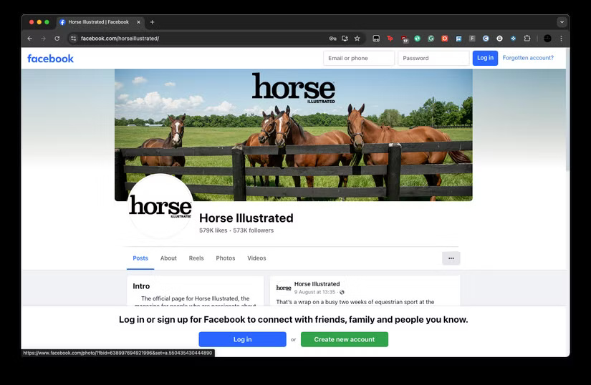Click the orange-red circle extension icon
Screen dimensions: 591x385
tap(445, 39)
